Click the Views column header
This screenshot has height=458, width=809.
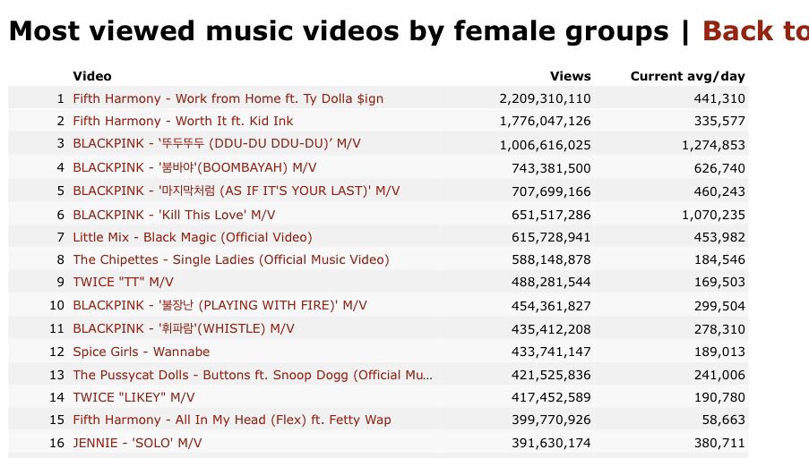pyautogui.click(x=570, y=76)
